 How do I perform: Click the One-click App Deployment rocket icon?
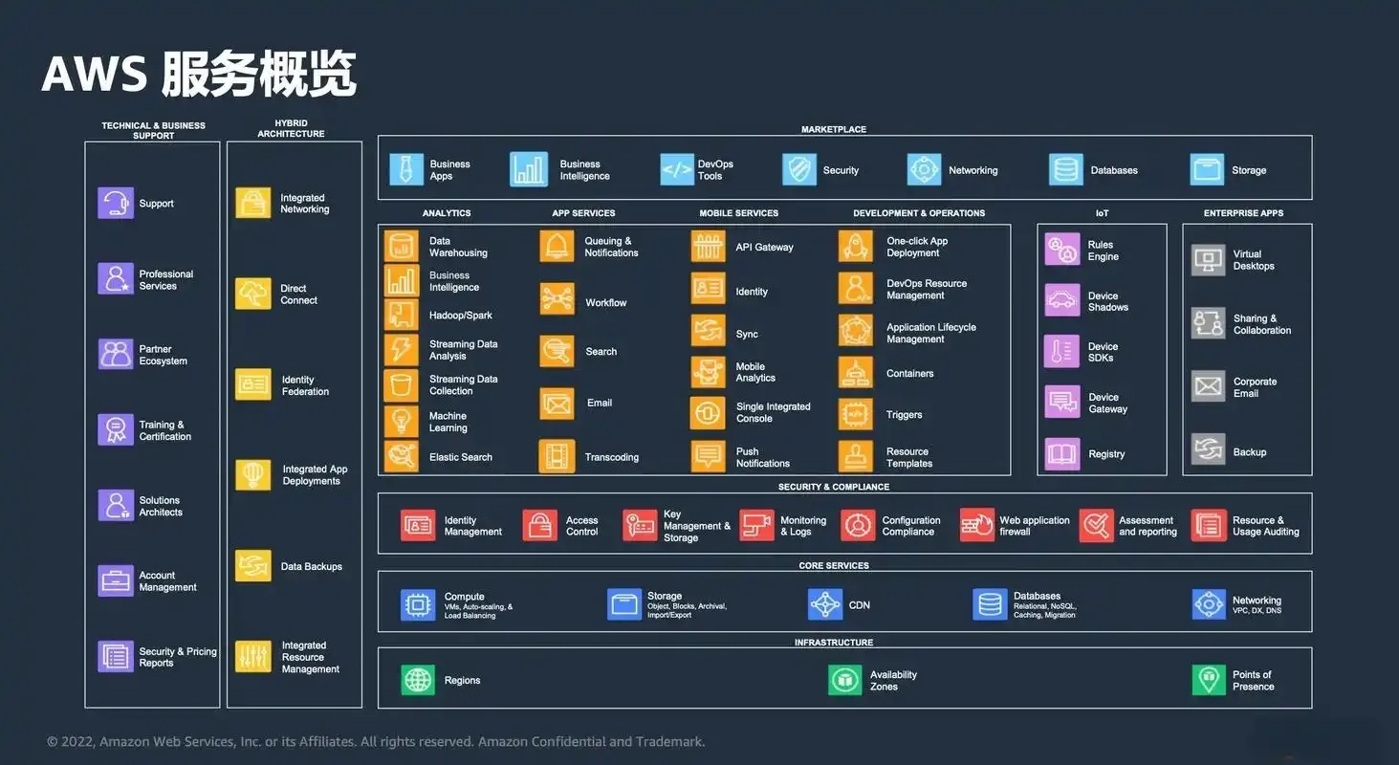point(856,246)
